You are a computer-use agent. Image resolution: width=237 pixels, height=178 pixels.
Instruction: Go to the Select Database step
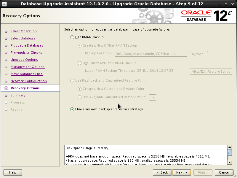click(x=23, y=38)
